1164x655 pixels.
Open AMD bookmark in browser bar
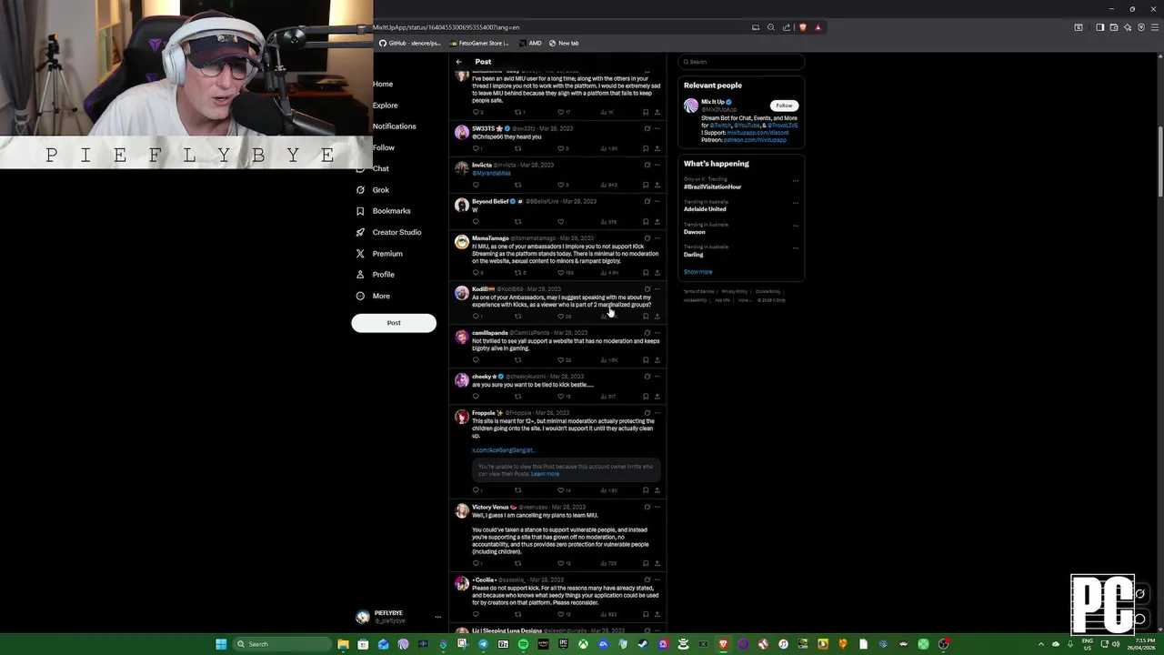530,43
